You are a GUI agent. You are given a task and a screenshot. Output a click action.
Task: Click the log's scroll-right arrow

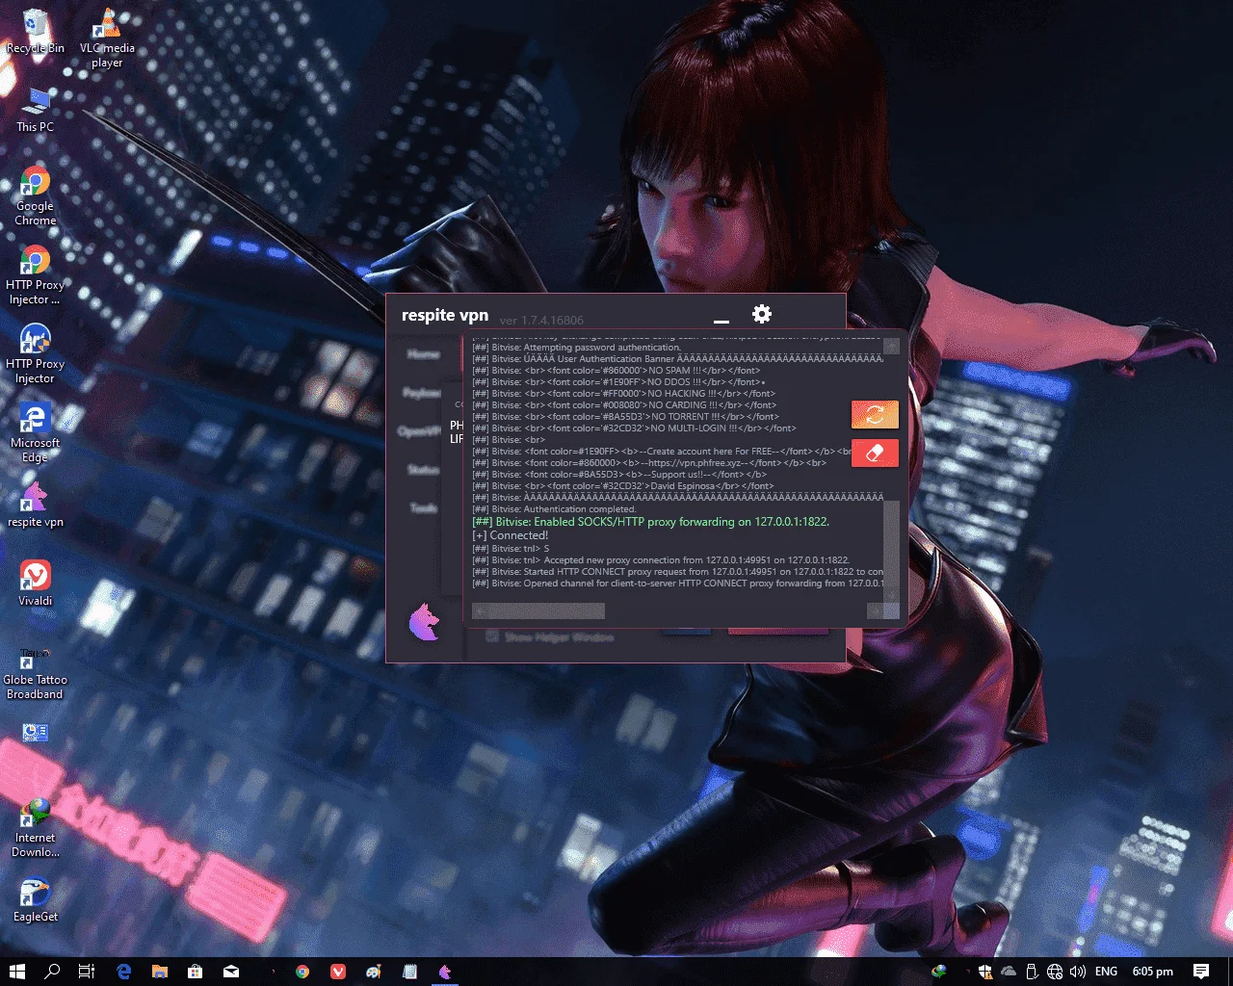875,610
